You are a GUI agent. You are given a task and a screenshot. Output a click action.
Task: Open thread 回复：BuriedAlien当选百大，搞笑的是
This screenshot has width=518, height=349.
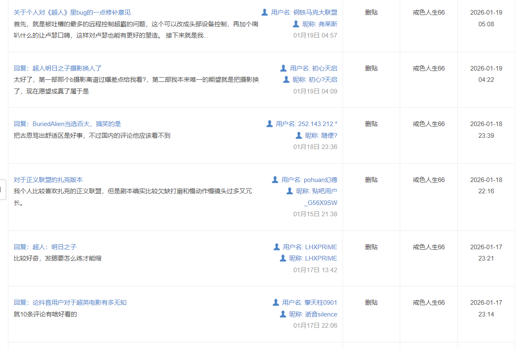point(67,124)
